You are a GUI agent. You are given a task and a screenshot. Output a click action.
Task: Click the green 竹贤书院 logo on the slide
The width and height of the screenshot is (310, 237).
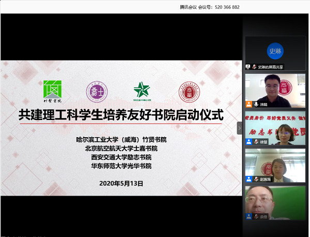tap(52, 91)
